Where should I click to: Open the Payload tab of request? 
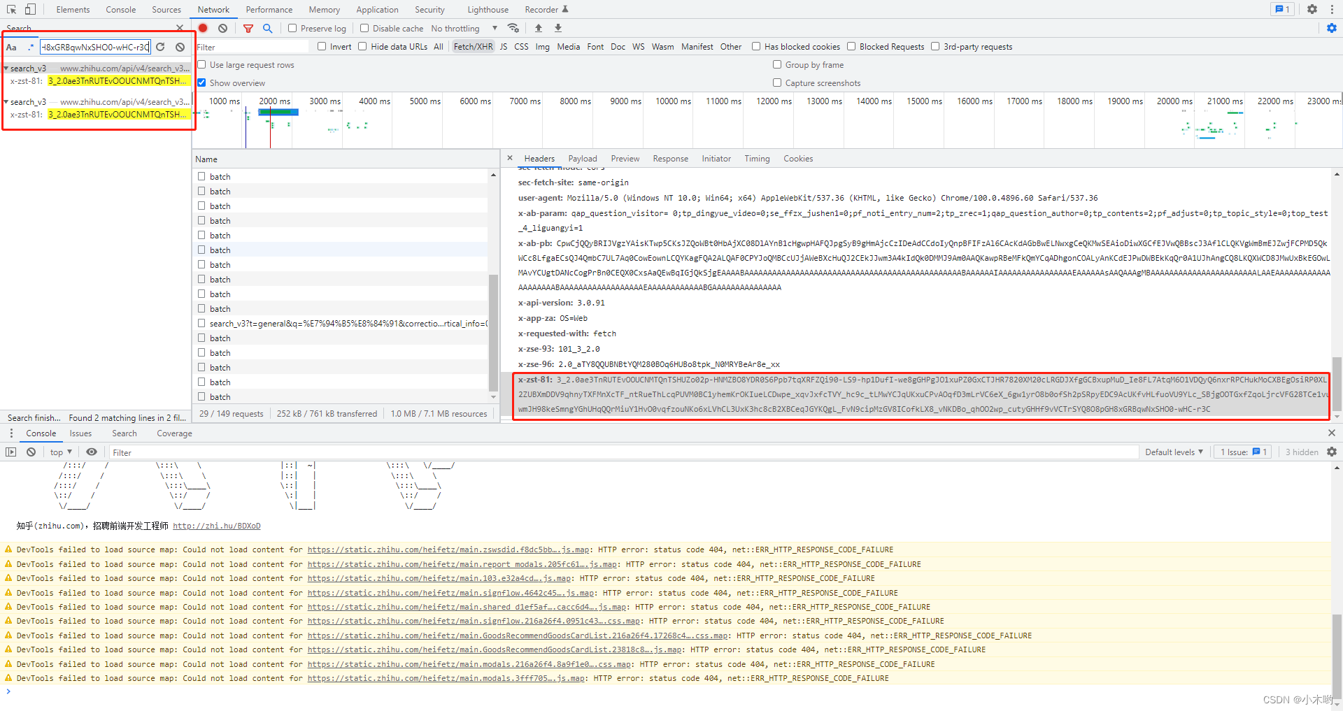tap(583, 159)
